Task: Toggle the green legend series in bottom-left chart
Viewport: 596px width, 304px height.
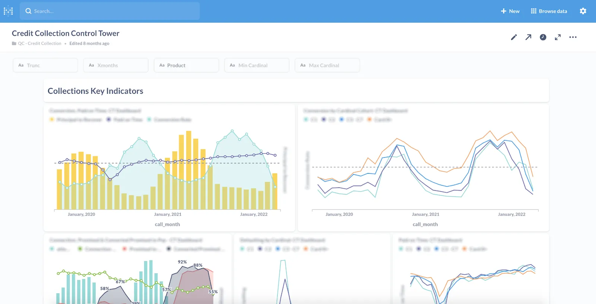Action: click(80, 249)
